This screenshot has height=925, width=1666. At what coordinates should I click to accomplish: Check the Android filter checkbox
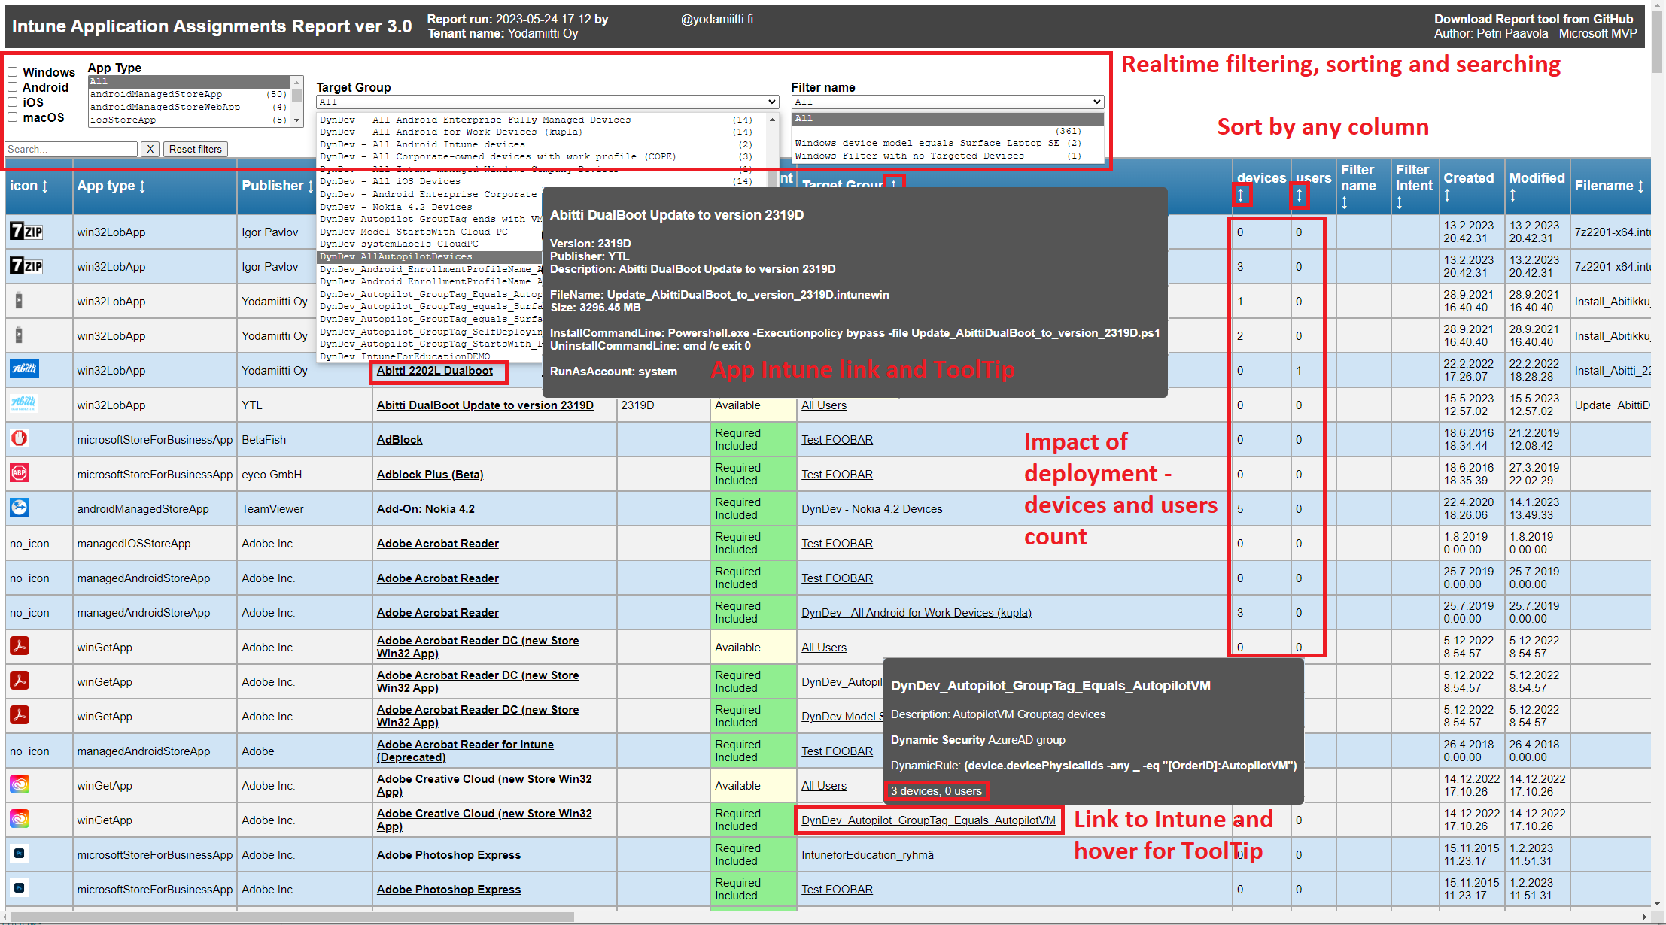click(x=12, y=86)
